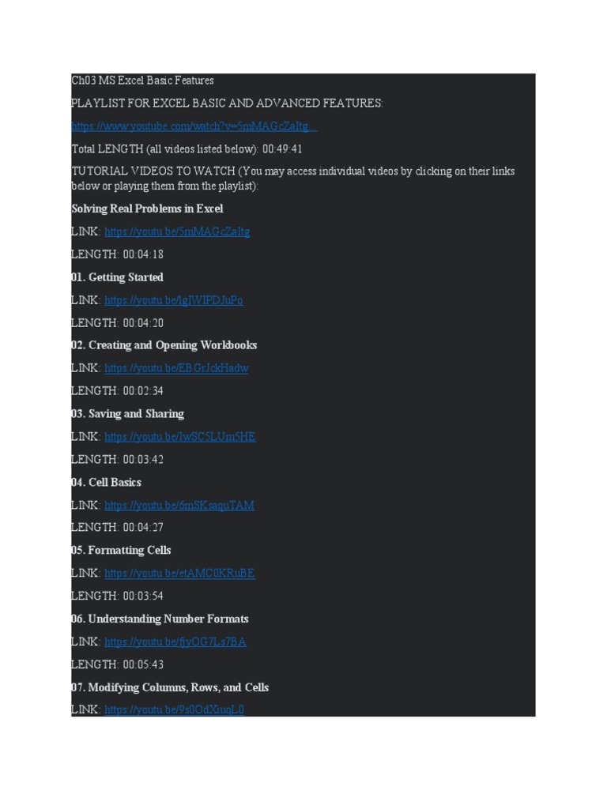Click the Total LENGTH 00:49:41 text
Image resolution: width=607 pixels, height=809 pixels.
(x=187, y=149)
